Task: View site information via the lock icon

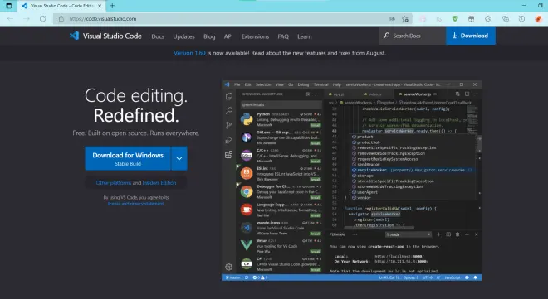Action: click(x=61, y=19)
